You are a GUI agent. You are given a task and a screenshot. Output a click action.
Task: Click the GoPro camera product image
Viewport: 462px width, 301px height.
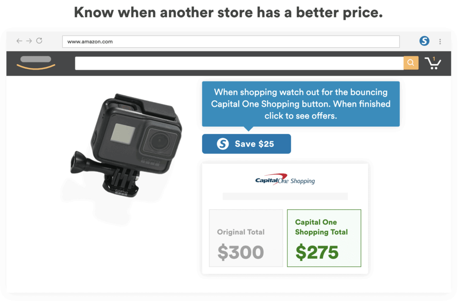pos(126,144)
